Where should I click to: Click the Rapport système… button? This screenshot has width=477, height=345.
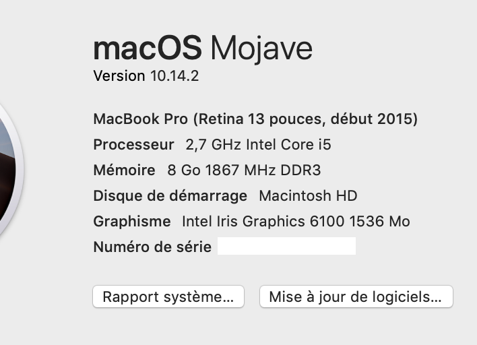click(168, 296)
